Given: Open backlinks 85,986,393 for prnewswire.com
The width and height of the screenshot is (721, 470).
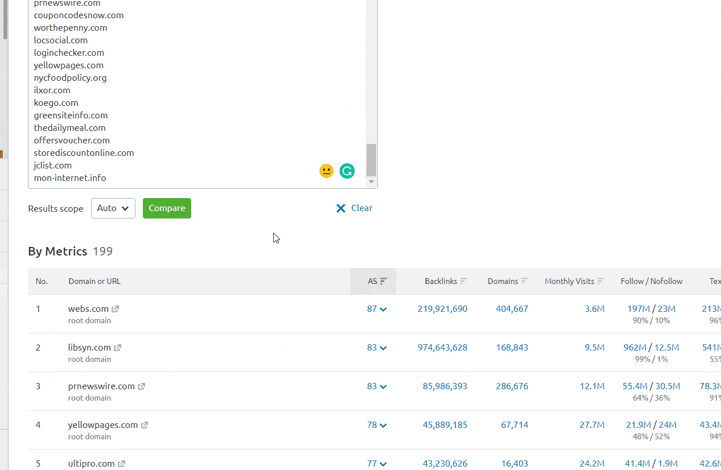Looking at the screenshot, I should tap(445, 386).
